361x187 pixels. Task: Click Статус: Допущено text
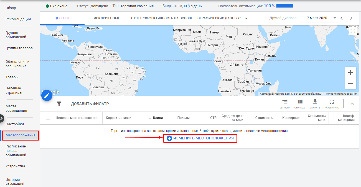point(93,6)
